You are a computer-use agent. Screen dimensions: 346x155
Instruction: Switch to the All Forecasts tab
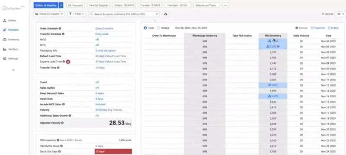tap(76, 5)
